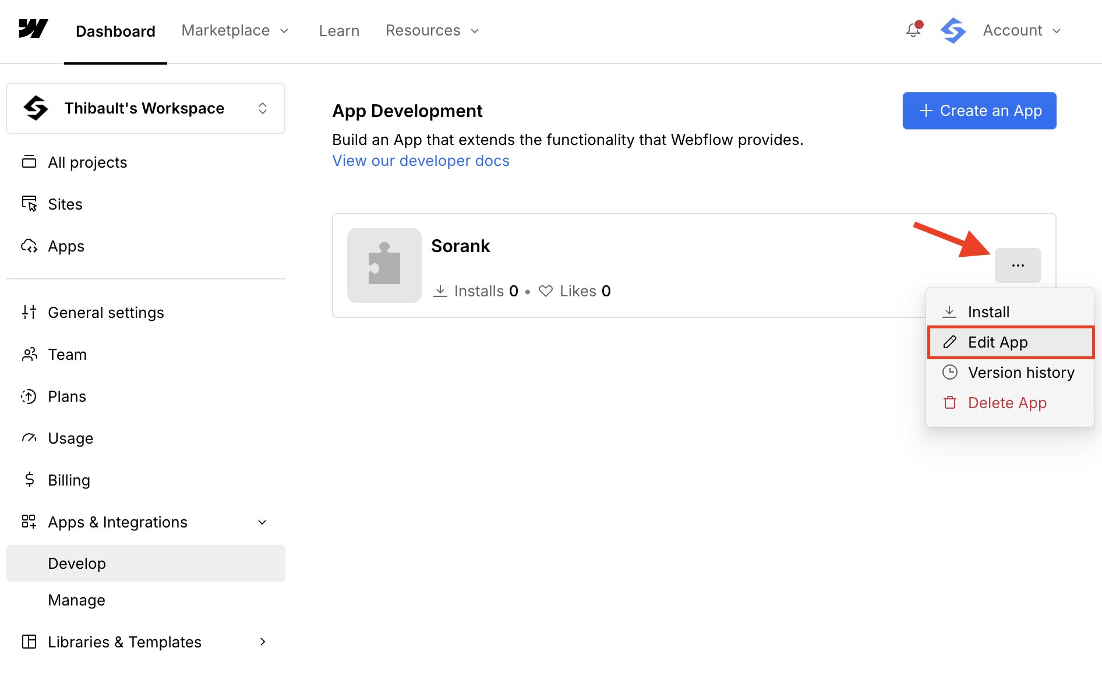Viewport: 1102px width, 687px height.
Task: Open All projects in the sidebar
Action: [146, 162]
